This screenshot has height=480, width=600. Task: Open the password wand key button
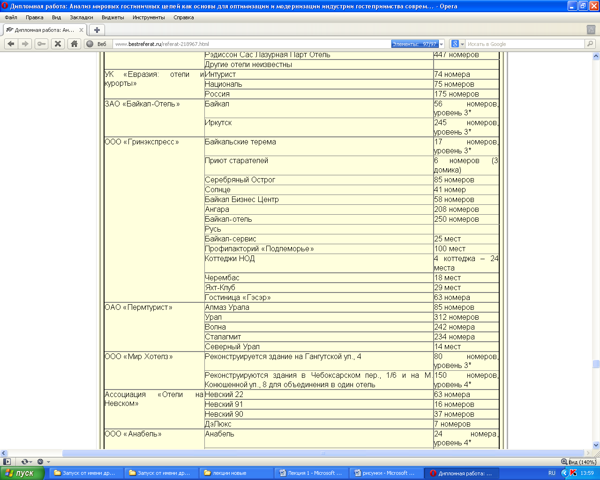tap(42, 44)
